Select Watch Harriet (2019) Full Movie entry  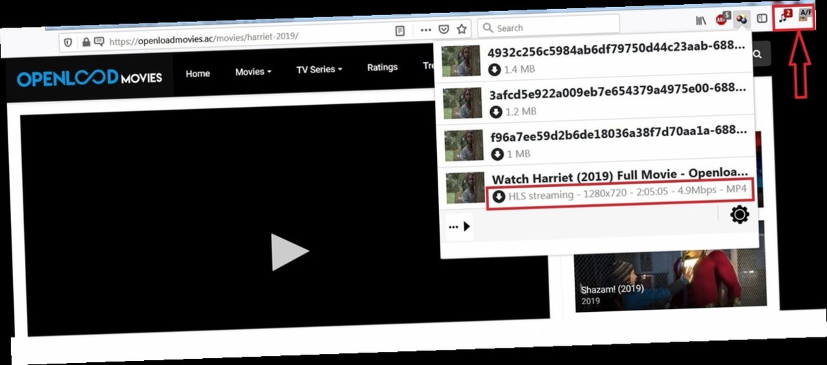[598, 187]
